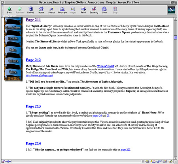Click the scroll down arrow
Screen dimensions: 178x164
(x=175, y=158)
